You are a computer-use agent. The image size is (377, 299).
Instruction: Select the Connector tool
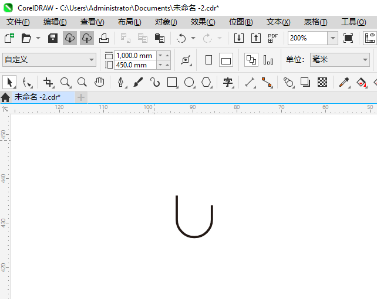point(267,82)
